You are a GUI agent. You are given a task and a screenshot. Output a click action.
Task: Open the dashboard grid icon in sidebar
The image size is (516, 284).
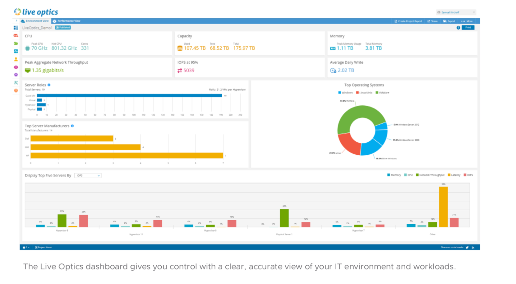[16, 28]
